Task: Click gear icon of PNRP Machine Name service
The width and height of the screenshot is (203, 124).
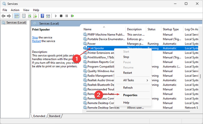Action: (x=85, y=34)
